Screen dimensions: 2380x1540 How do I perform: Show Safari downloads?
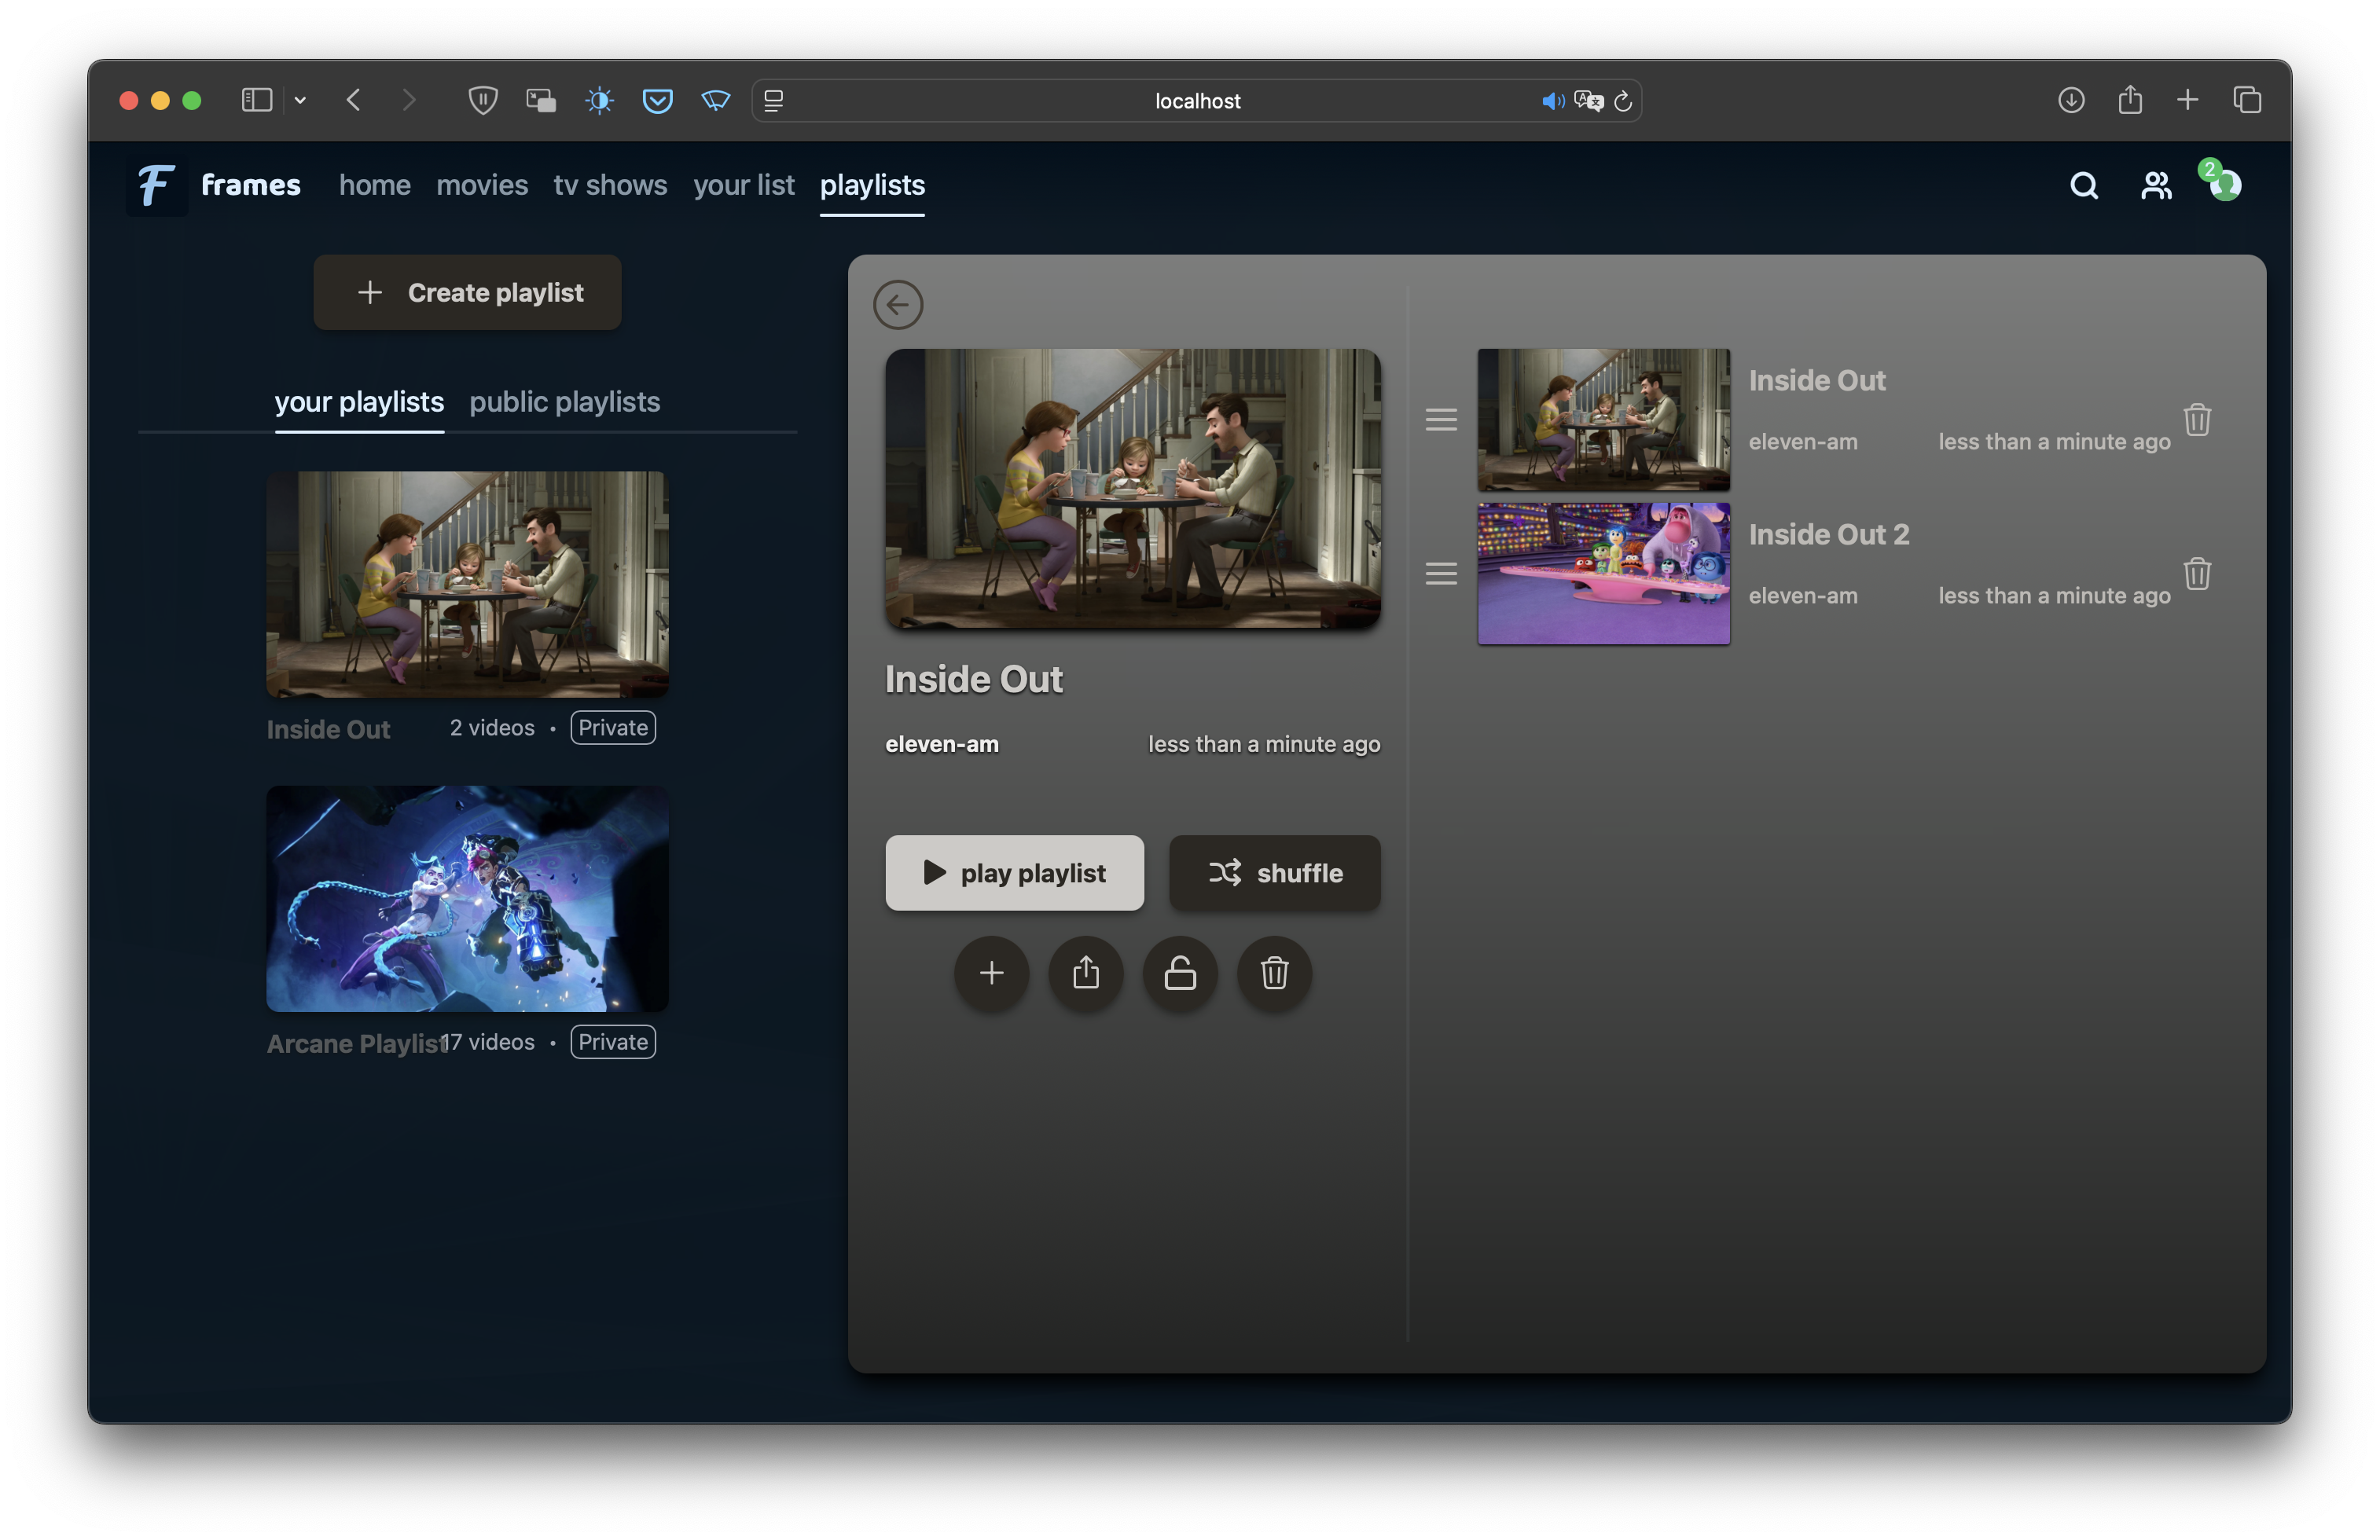pyautogui.click(x=2071, y=100)
